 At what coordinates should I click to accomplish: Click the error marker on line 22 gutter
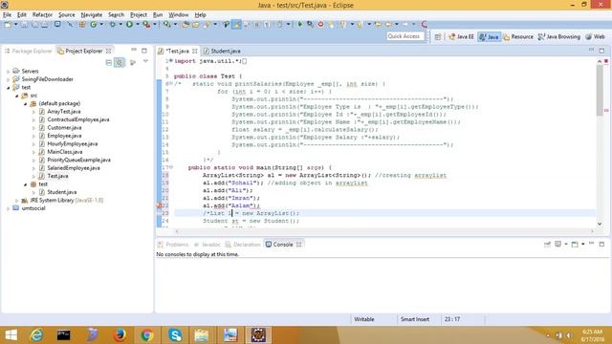click(x=160, y=205)
